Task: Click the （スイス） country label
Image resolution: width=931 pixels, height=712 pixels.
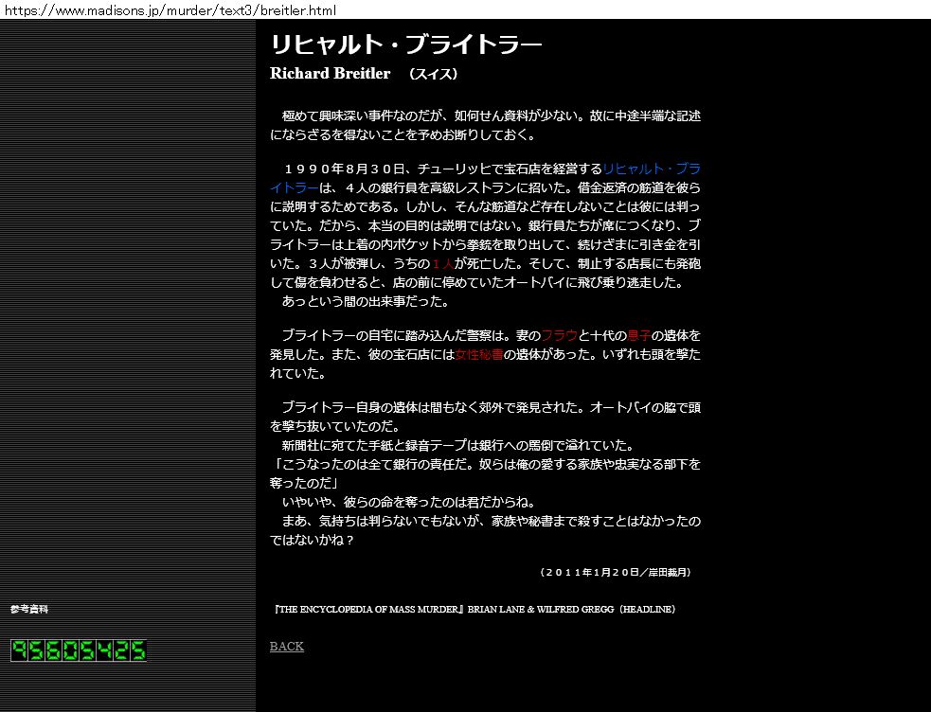Action: click(434, 74)
